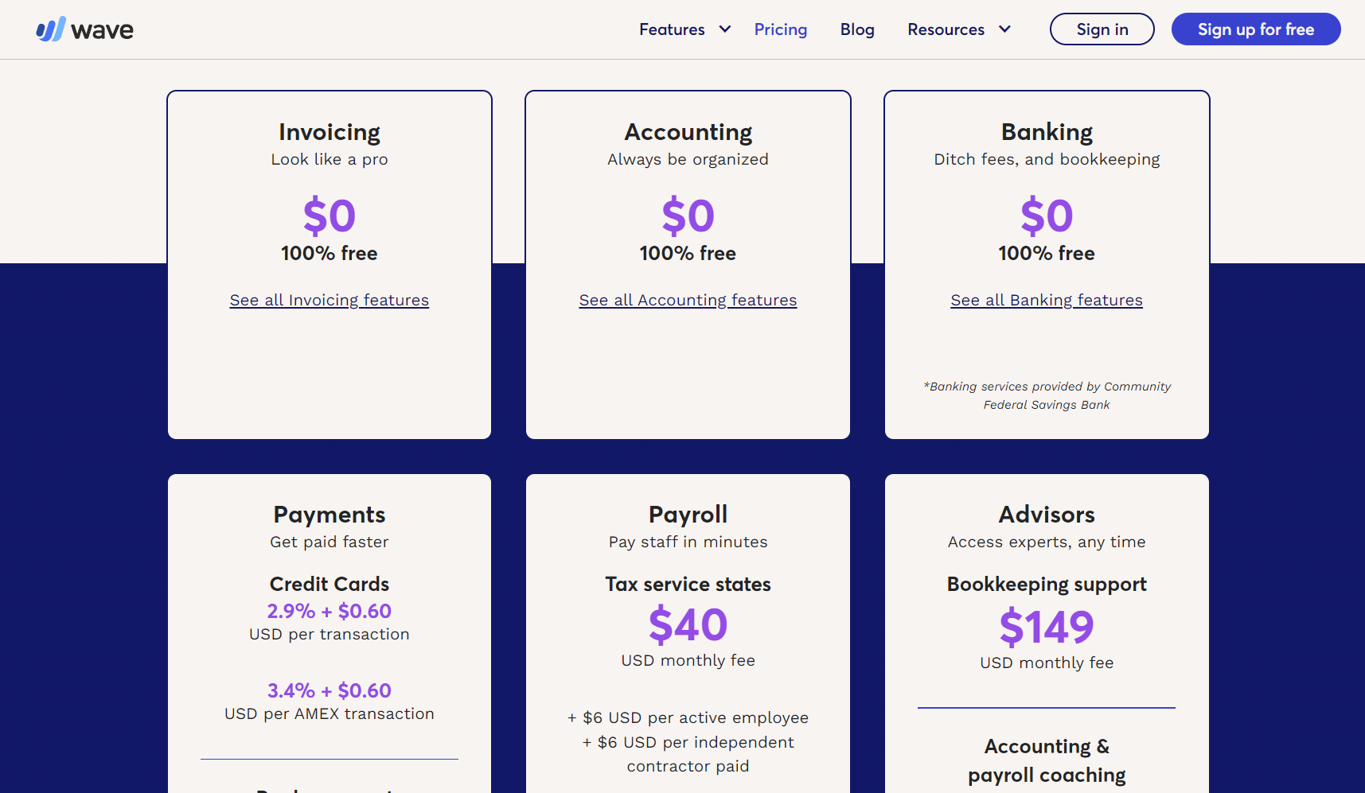
Task: Click the $149 Advisors price
Action: pos(1047,627)
